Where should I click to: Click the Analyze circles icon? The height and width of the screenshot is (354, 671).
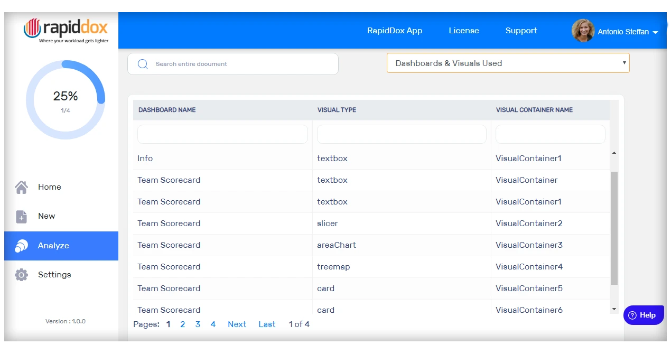click(21, 246)
